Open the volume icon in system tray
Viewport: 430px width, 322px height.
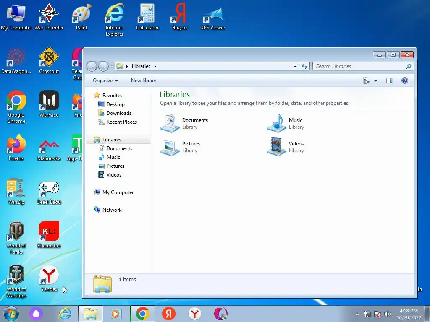[x=388, y=314]
